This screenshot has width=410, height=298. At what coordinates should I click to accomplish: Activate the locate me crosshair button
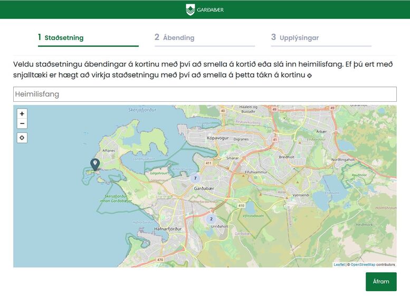click(x=22, y=138)
